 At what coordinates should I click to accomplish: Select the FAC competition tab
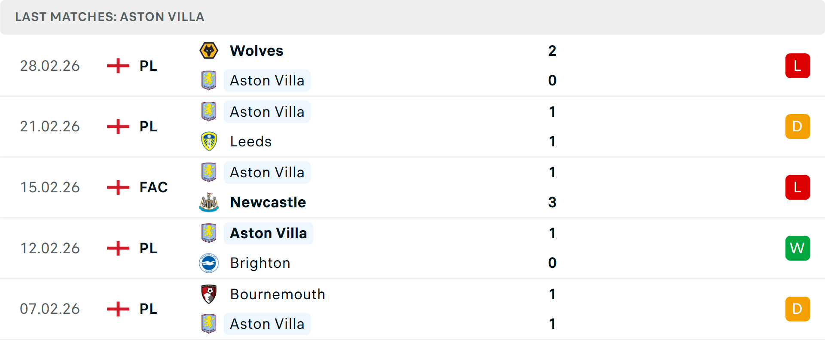pos(153,187)
